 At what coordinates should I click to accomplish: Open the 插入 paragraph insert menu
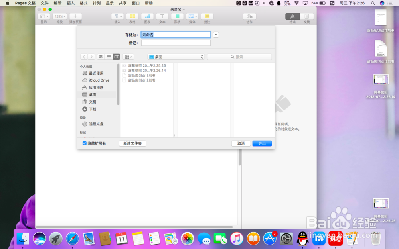click(x=117, y=16)
